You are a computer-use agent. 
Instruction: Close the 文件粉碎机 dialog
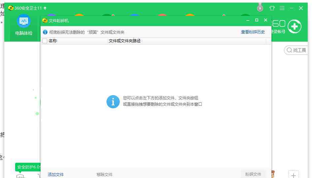click(265, 20)
